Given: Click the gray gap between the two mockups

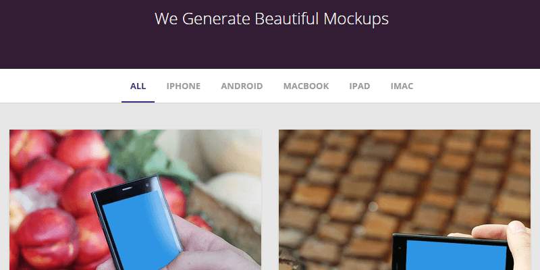Looking at the screenshot, I should 270,200.
